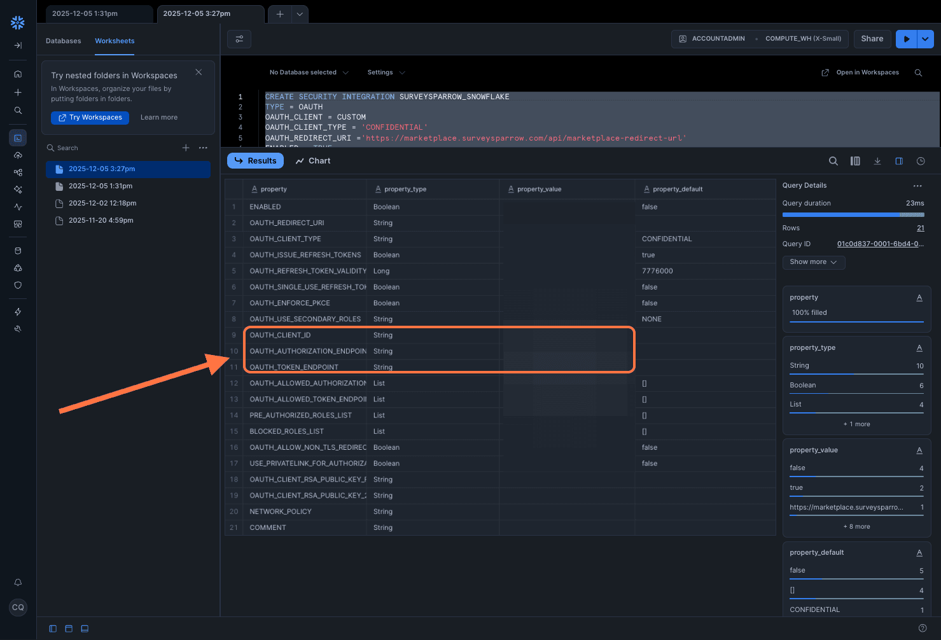This screenshot has width=941, height=640.
Task: Download the query results
Action: tap(877, 161)
